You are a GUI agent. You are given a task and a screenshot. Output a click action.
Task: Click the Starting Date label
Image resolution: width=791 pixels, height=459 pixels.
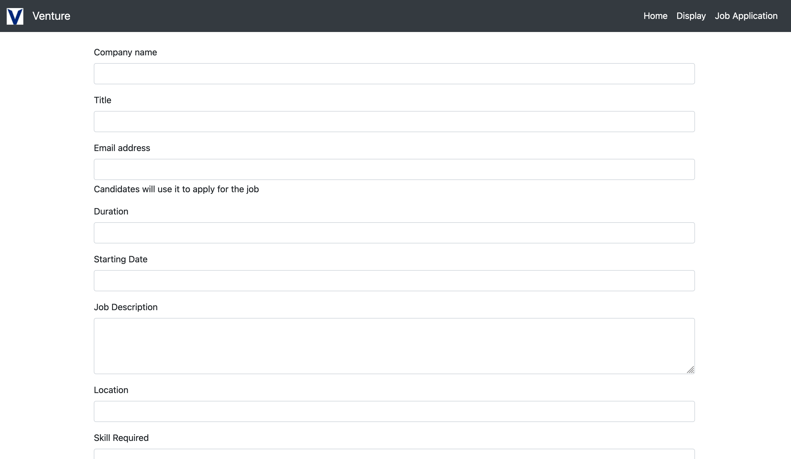121,260
